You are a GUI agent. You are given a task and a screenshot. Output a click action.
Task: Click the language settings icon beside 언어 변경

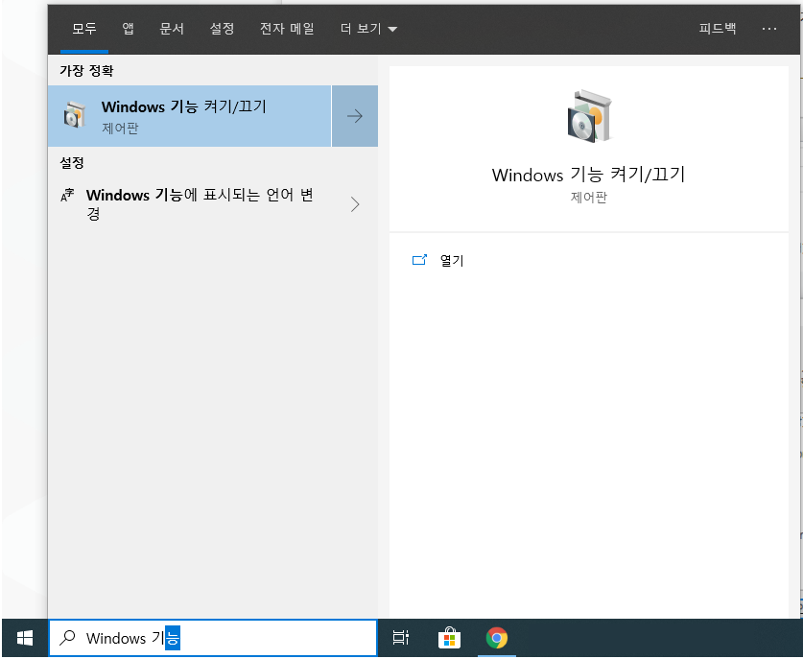(67, 195)
